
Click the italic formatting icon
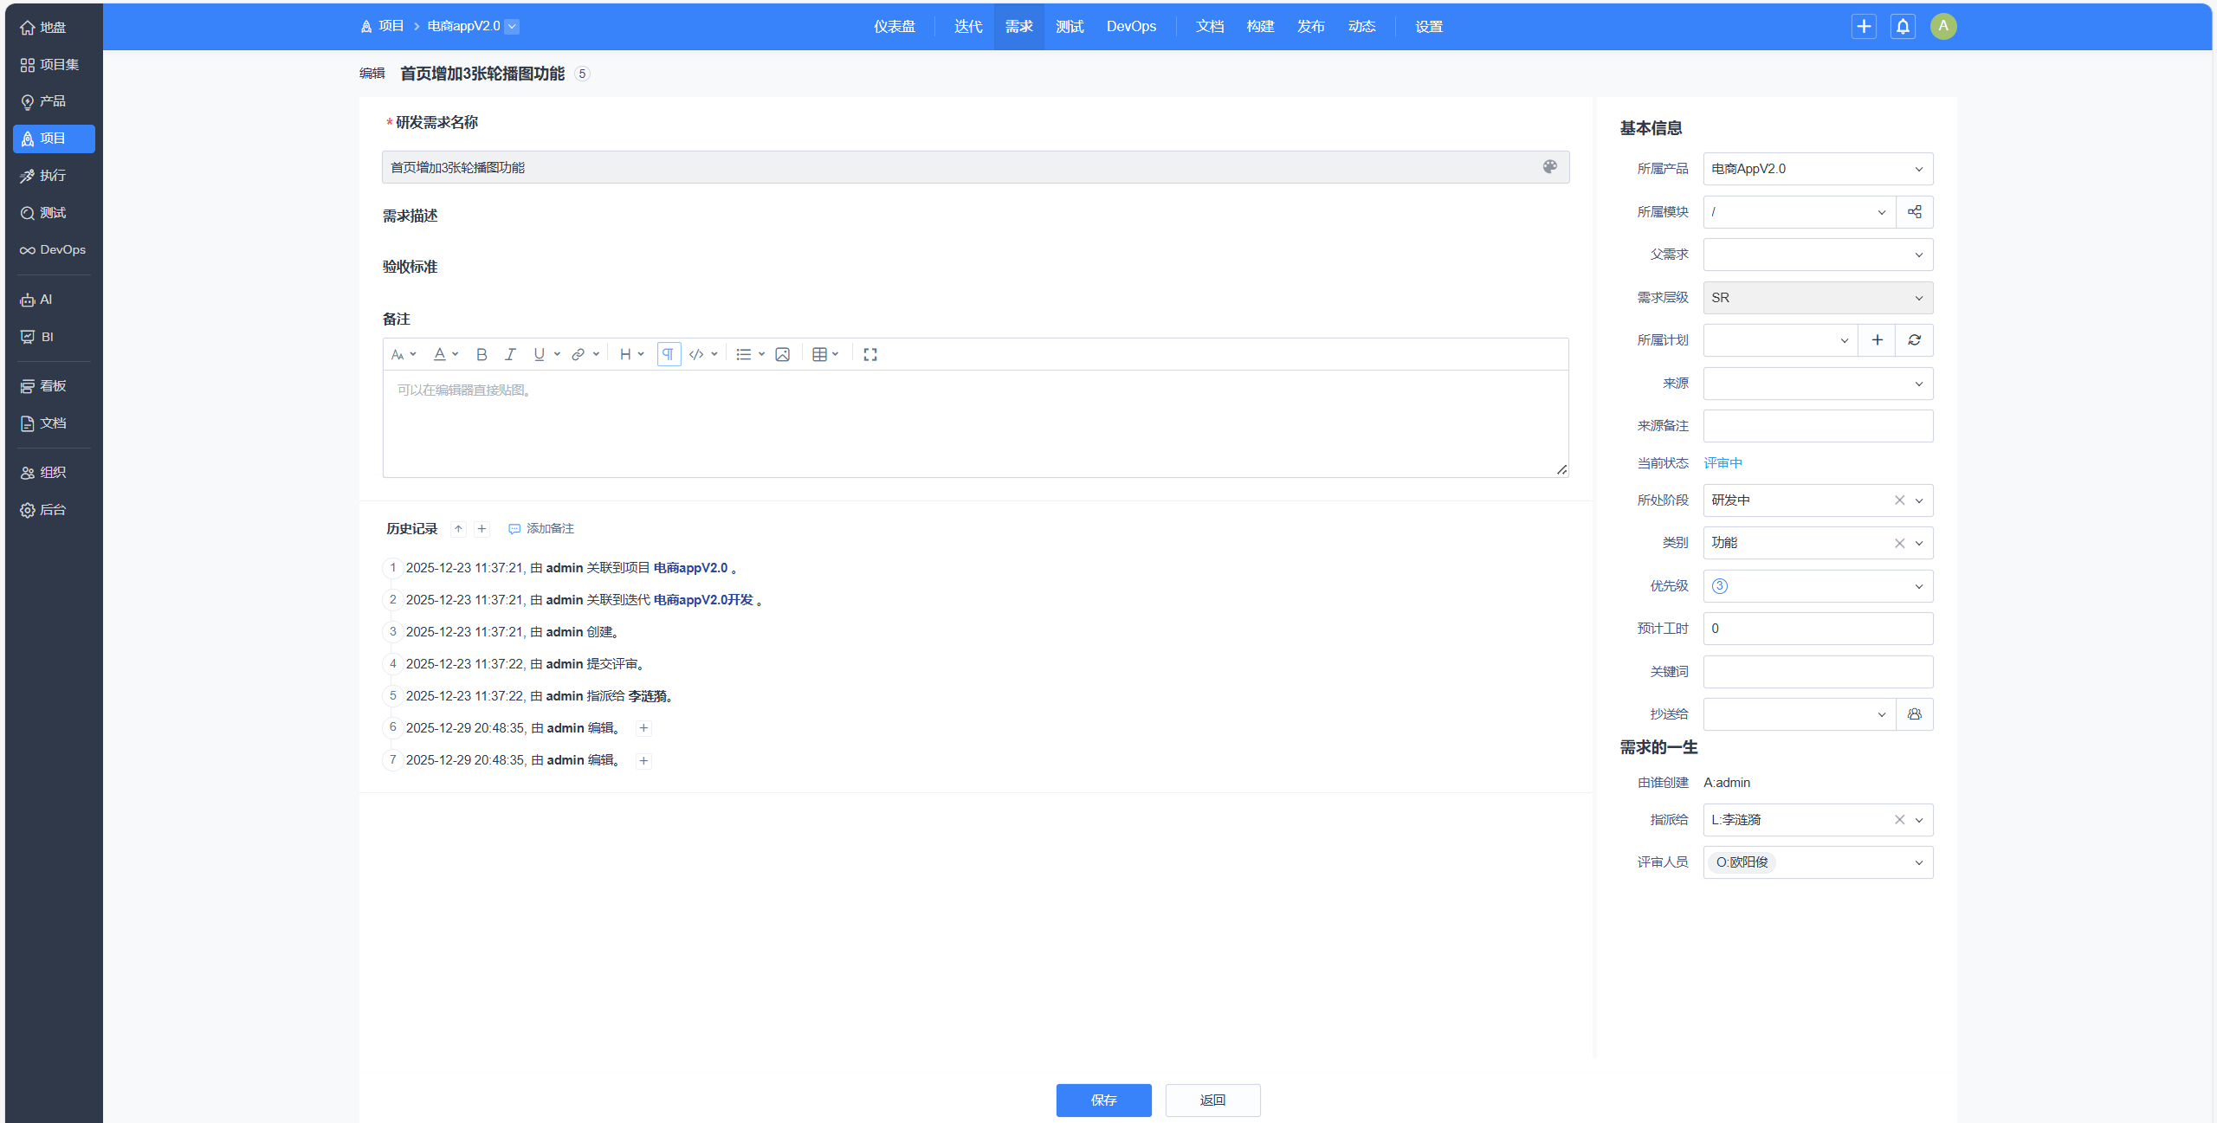coord(510,354)
